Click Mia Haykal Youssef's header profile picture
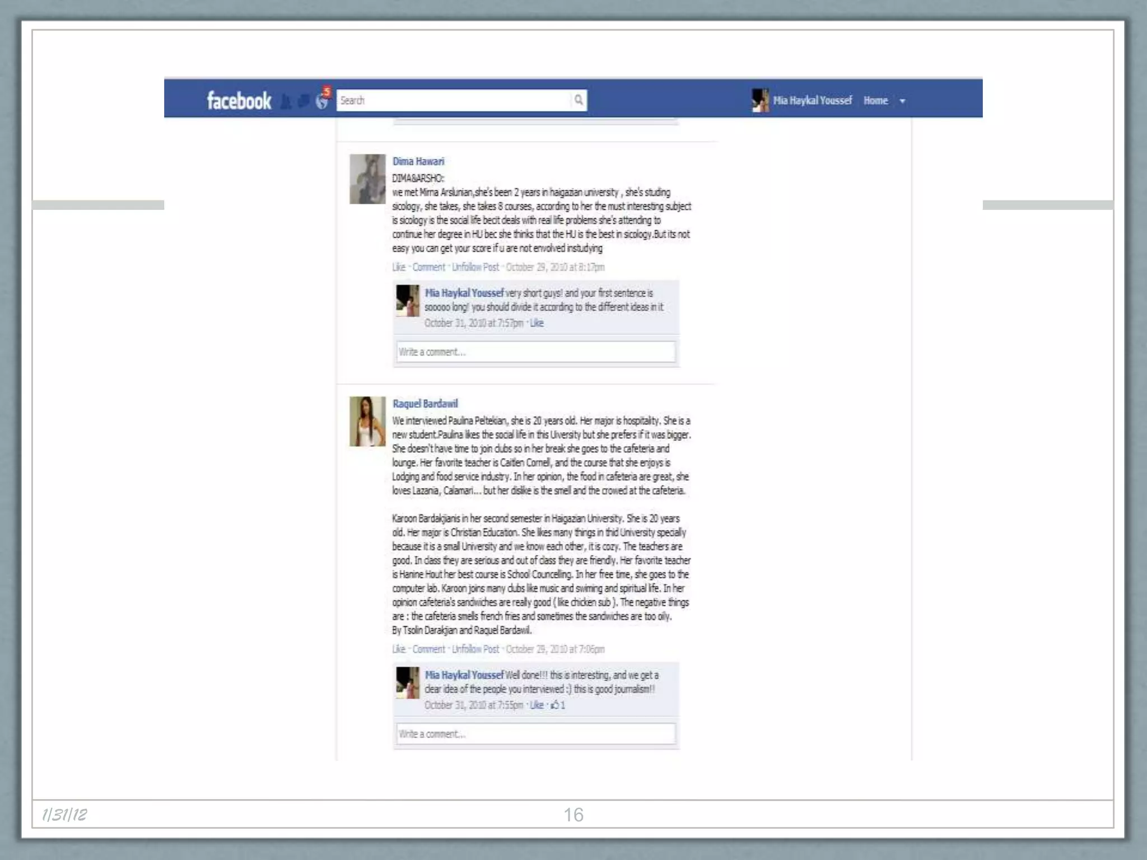This screenshot has height=860, width=1147. tap(759, 101)
